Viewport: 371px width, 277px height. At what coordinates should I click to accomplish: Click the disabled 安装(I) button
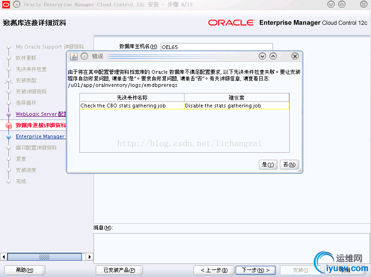[x=300, y=270]
